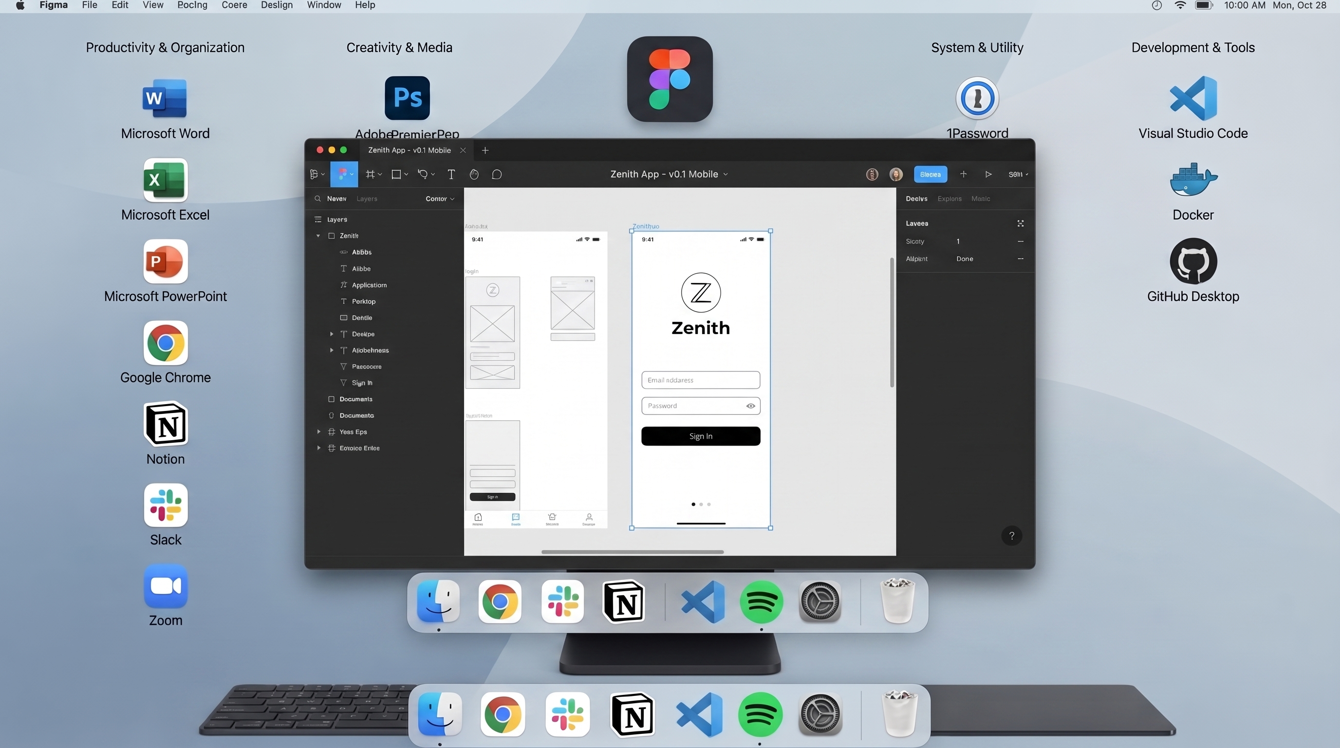Click the Sicaty value 1
This screenshot has width=1340, height=748.
click(958, 242)
